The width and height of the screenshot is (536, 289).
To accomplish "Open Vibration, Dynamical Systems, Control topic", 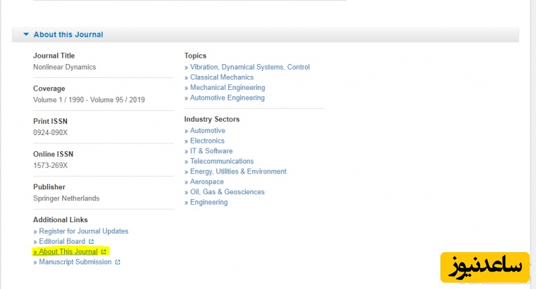I will pos(249,68).
